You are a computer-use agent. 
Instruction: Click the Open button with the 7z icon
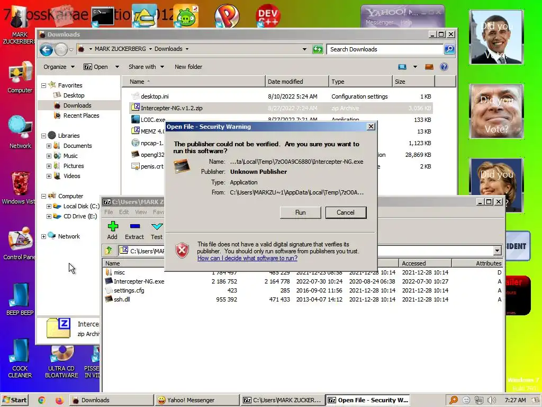[96, 67]
